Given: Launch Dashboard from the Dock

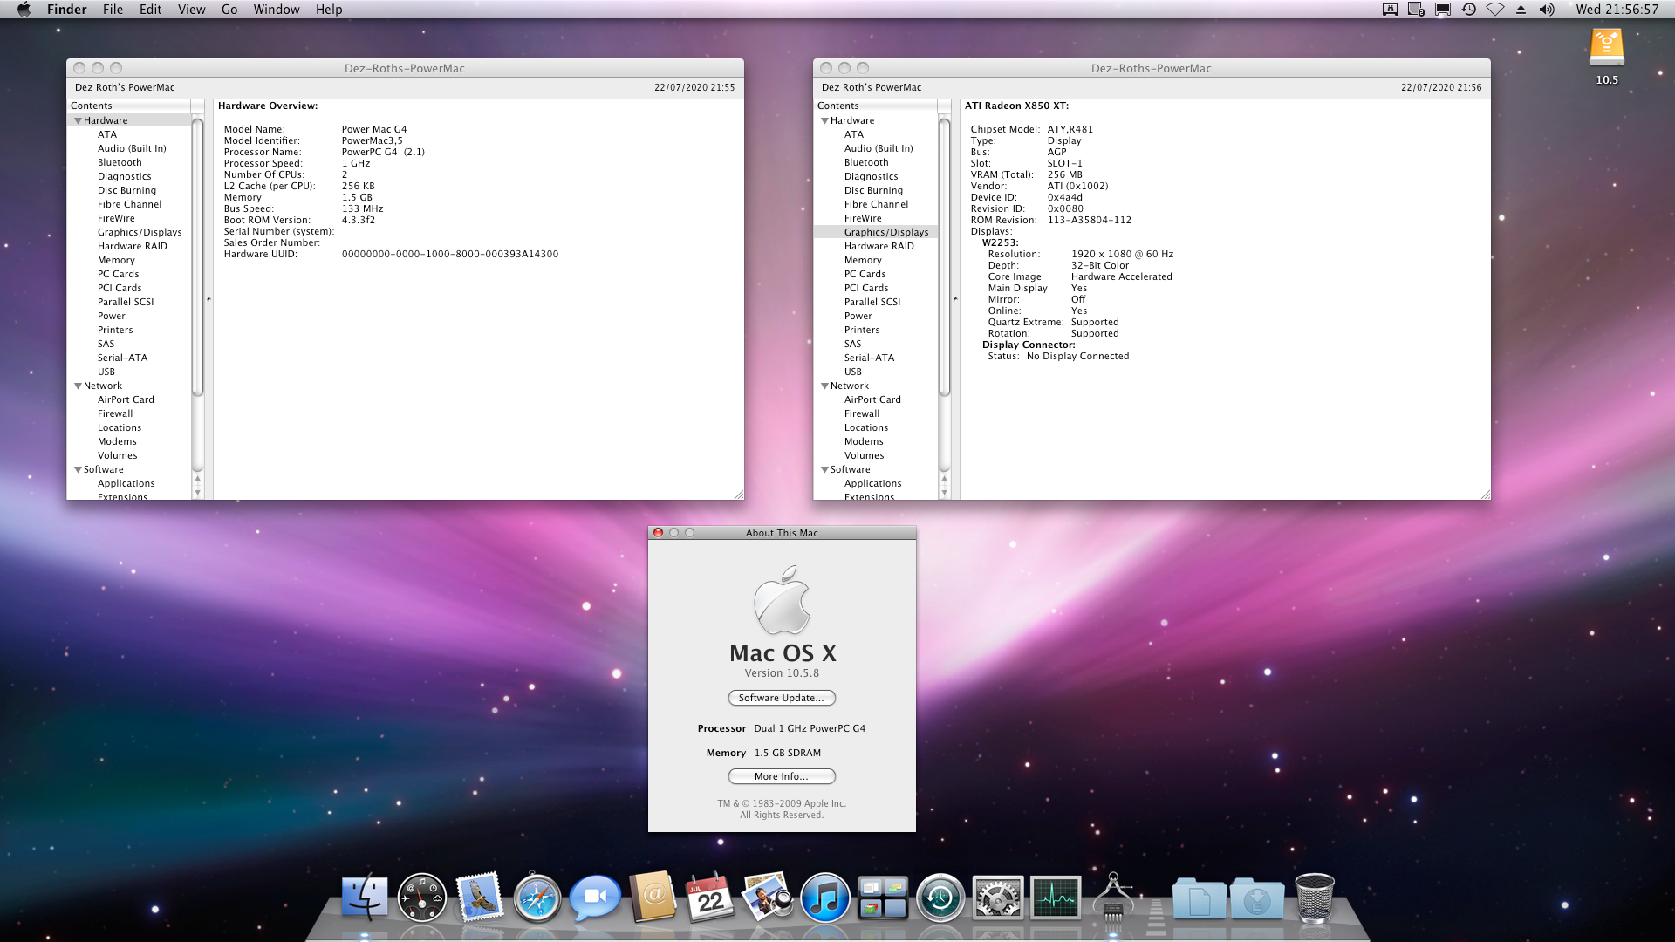Looking at the screenshot, I should click(x=421, y=898).
